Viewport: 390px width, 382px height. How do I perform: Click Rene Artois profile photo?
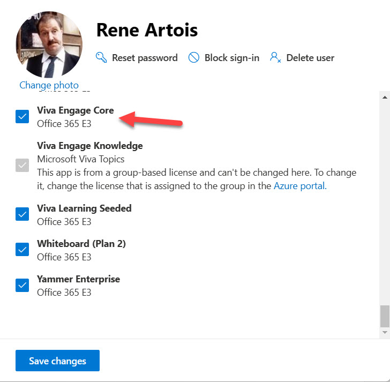pos(49,44)
